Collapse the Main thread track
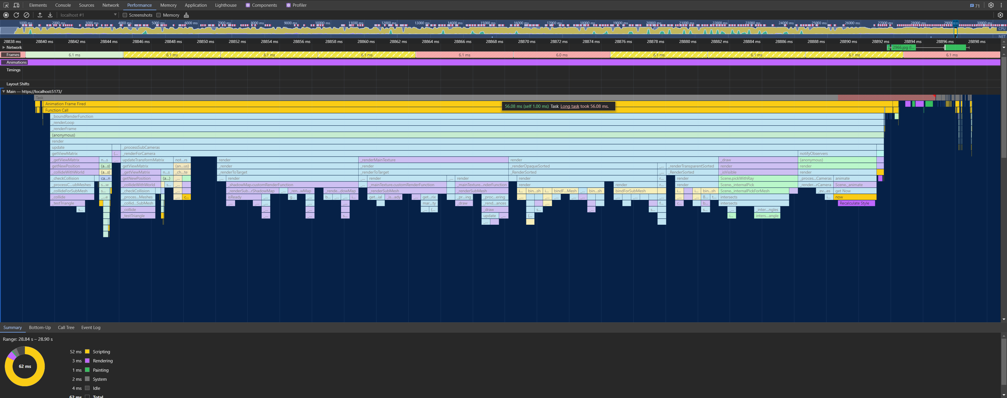 coord(4,91)
